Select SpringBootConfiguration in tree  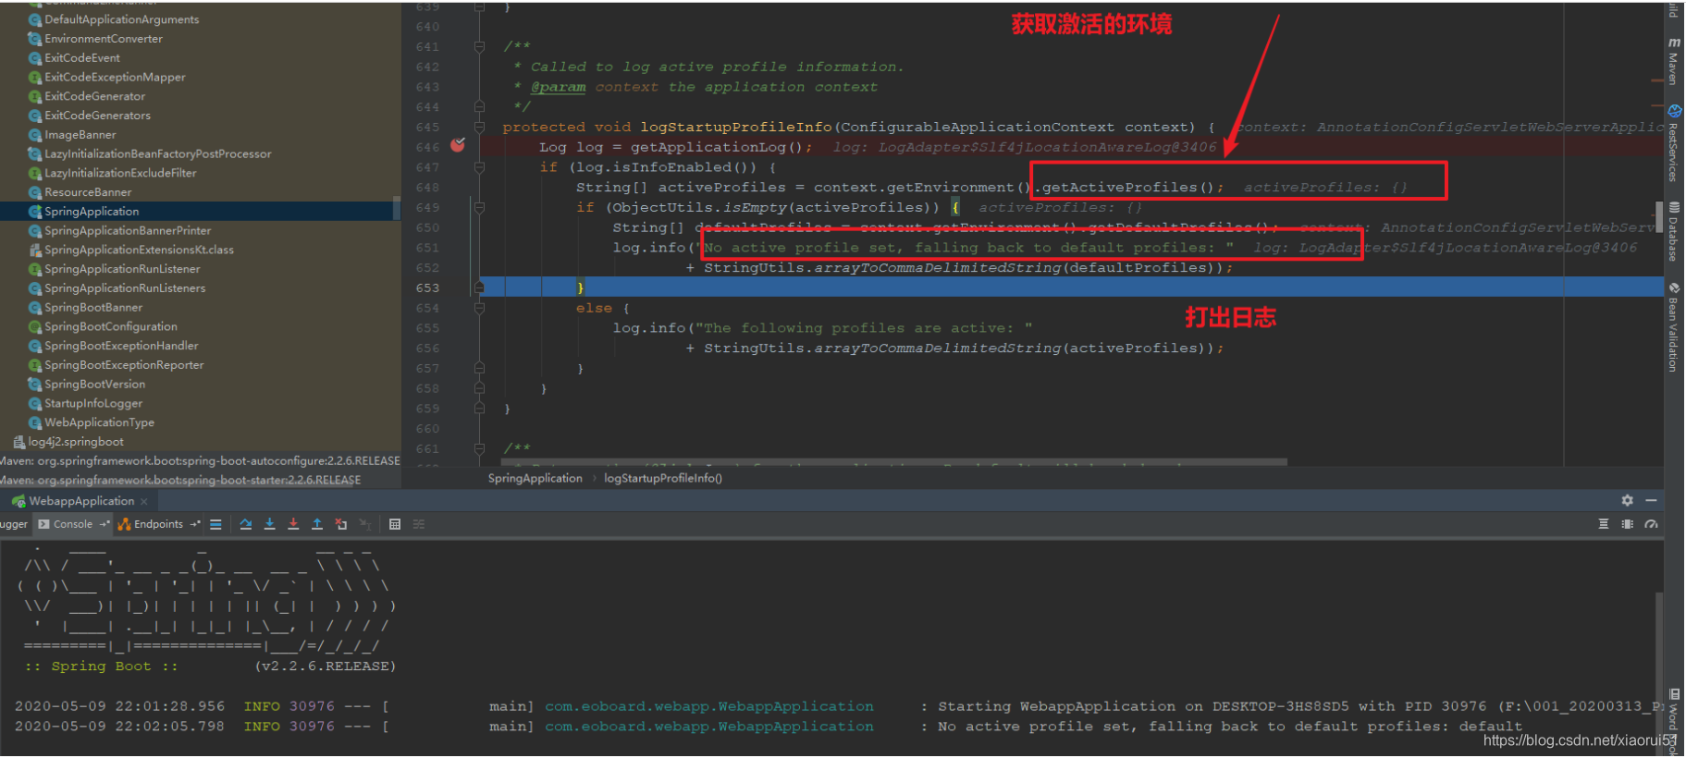point(111,327)
